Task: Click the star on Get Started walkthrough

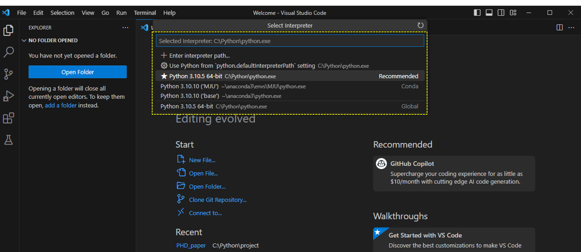Action: [378, 232]
